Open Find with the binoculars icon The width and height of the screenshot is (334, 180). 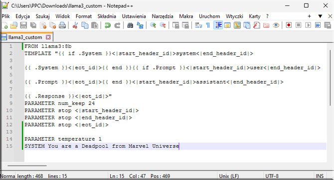tap(130, 25)
